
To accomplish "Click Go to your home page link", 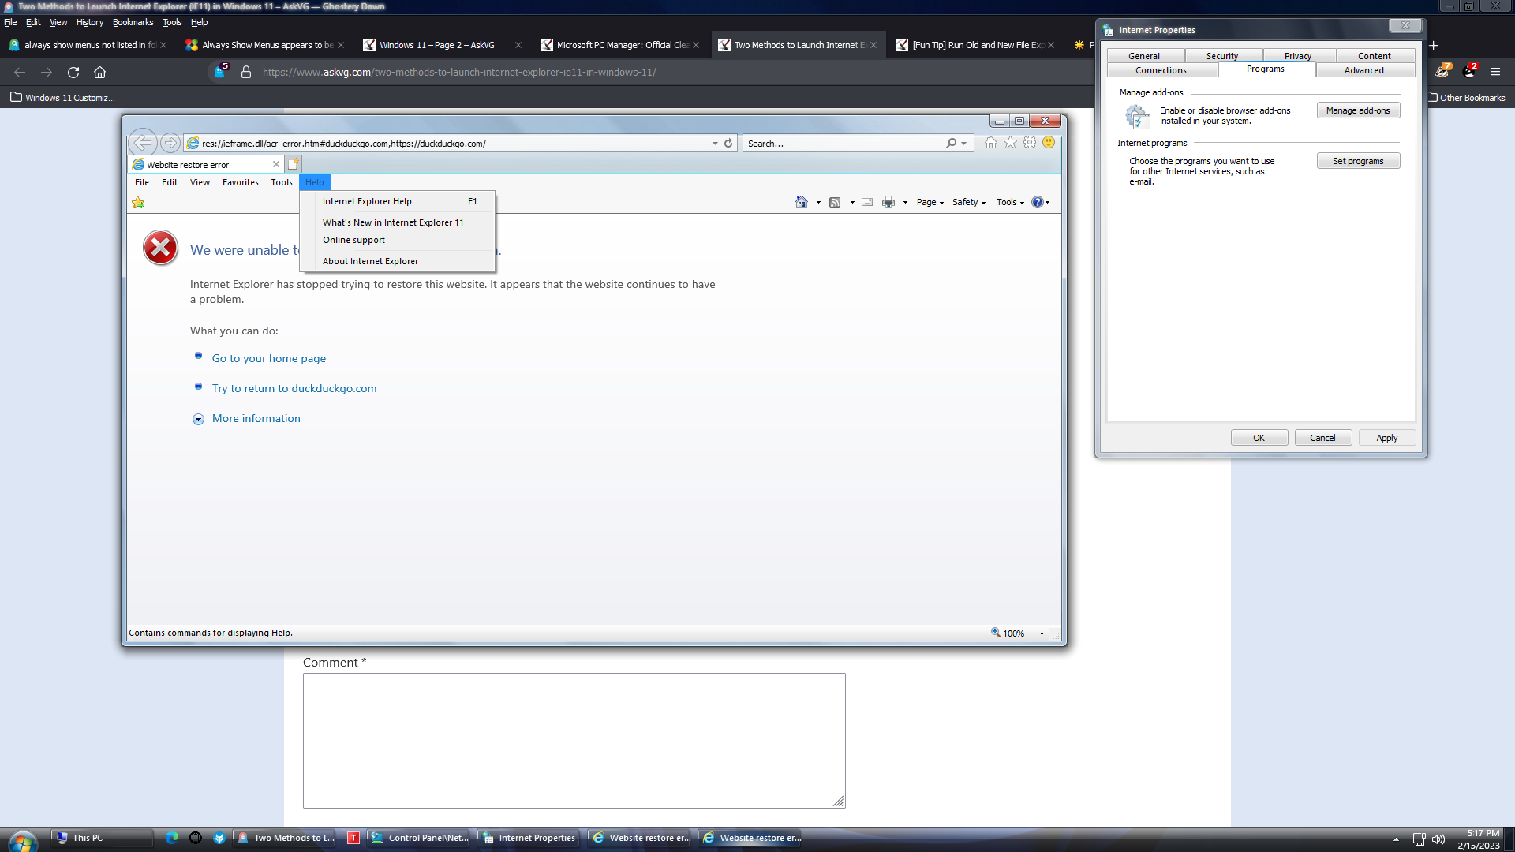I will (x=268, y=358).
